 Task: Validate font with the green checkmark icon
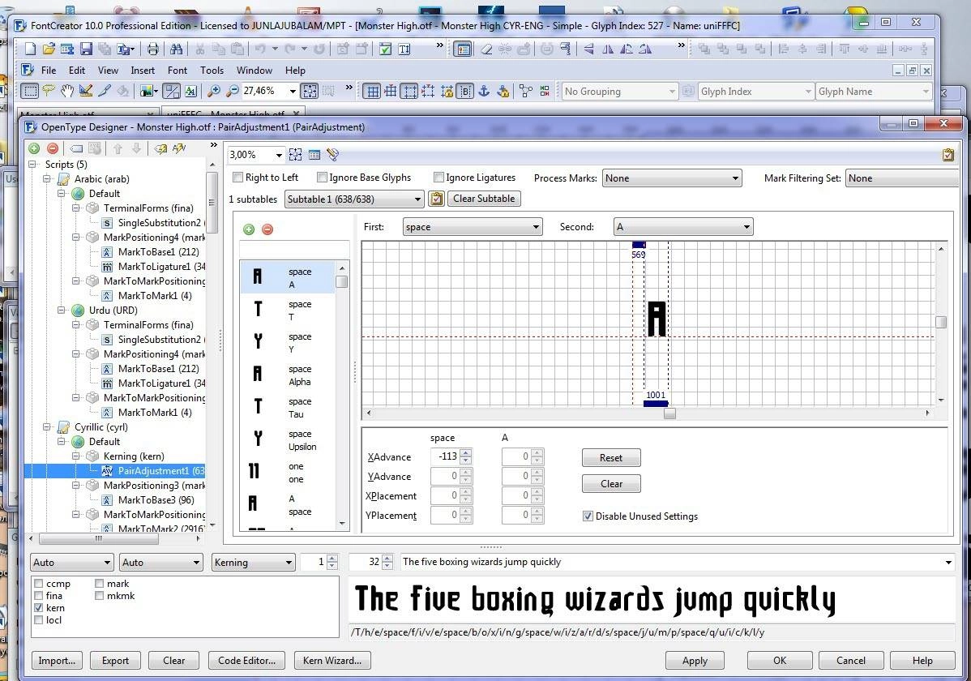click(385, 49)
